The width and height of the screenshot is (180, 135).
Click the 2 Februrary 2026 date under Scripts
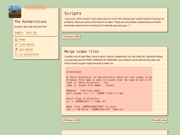tap(71, 37)
